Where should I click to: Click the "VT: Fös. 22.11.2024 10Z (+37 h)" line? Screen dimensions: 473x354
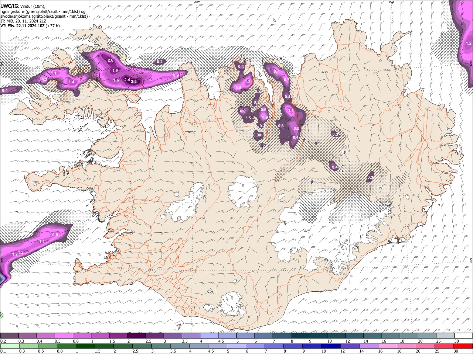(30, 26)
